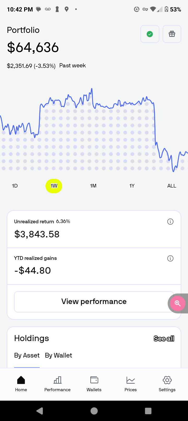Open Home from bottom navigation
The image size is (188, 421).
(x=21, y=384)
